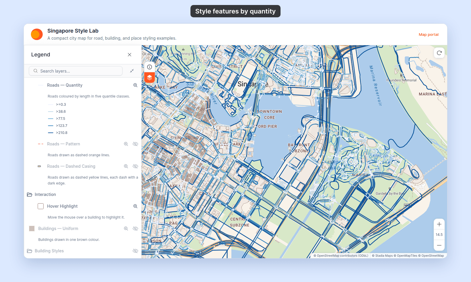Open the map info button
471x282 pixels.
(150, 67)
